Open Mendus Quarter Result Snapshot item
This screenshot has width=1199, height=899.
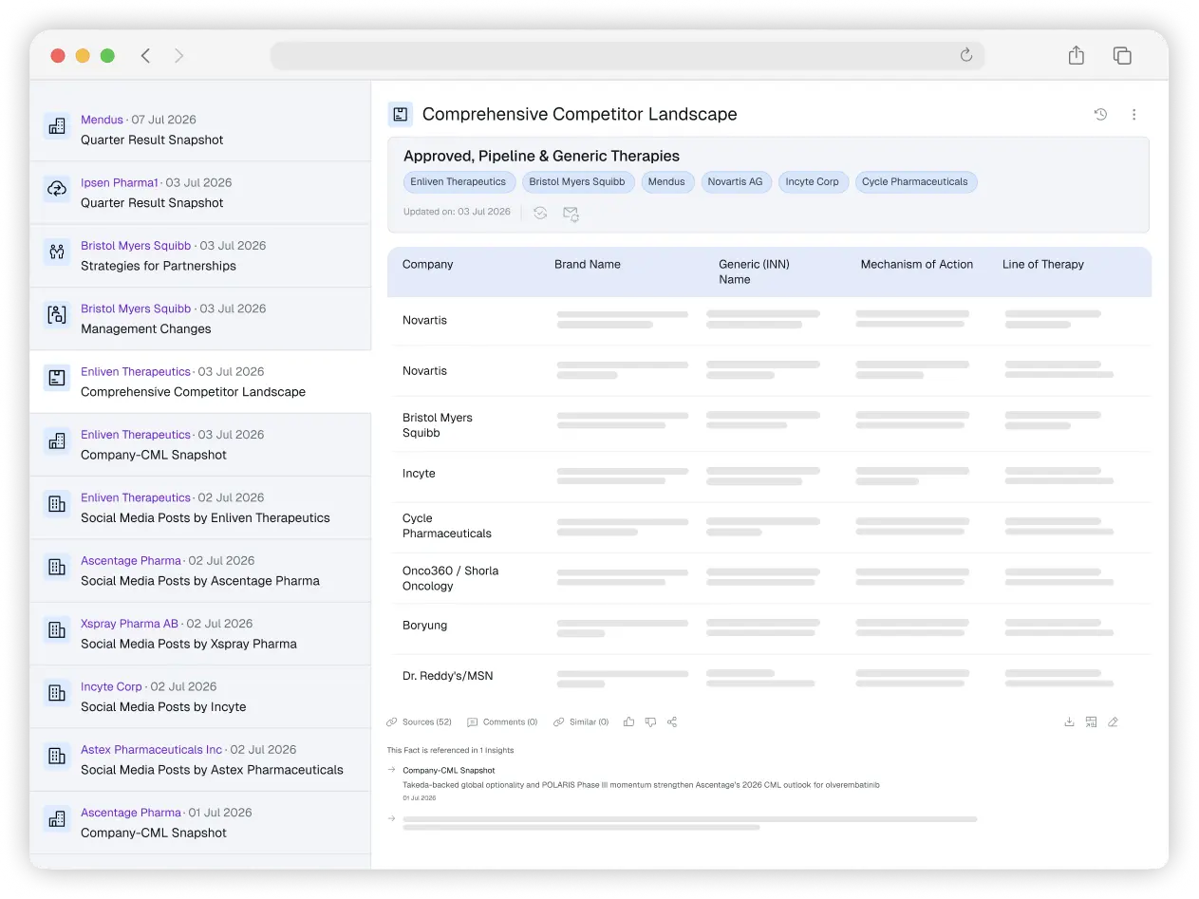[x=200, y=130]
